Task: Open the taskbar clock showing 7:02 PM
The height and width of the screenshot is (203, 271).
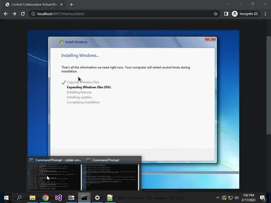Action: click(x=248, y=198)
